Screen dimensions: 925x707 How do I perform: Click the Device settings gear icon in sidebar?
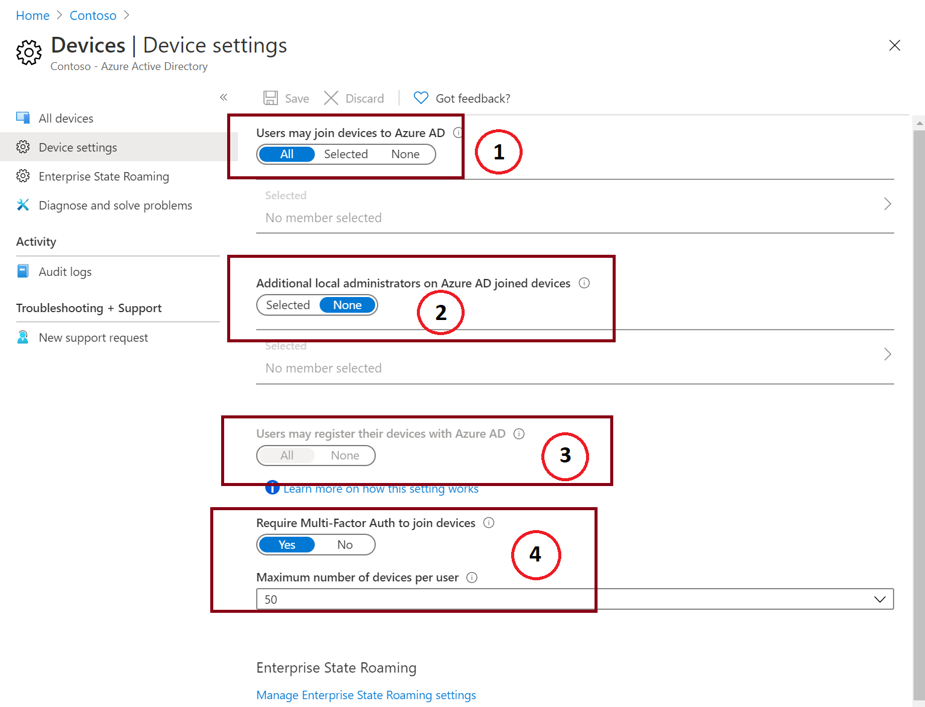[x=23, y=147]
